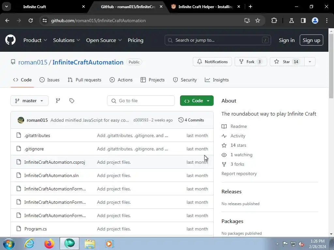334x250 pixels.
Task: Open the green Code dropdown button
Action: pos(197,101)
